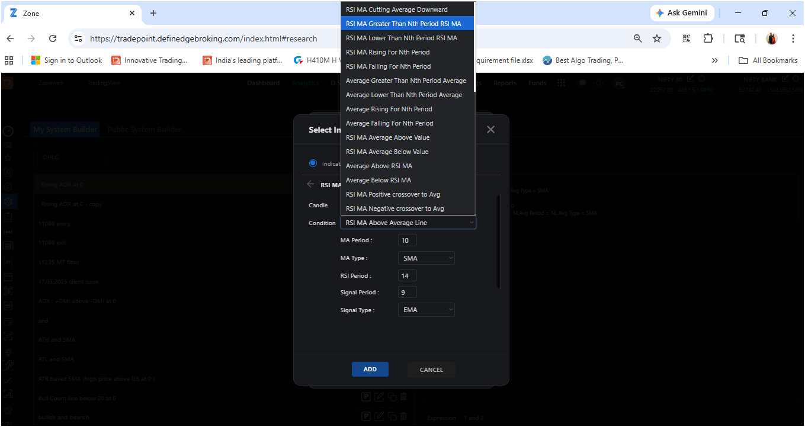The image size is (805, 427).
Task: Choose RSI MA Rising For Nth Period
Action: click(x=408, y=52)
